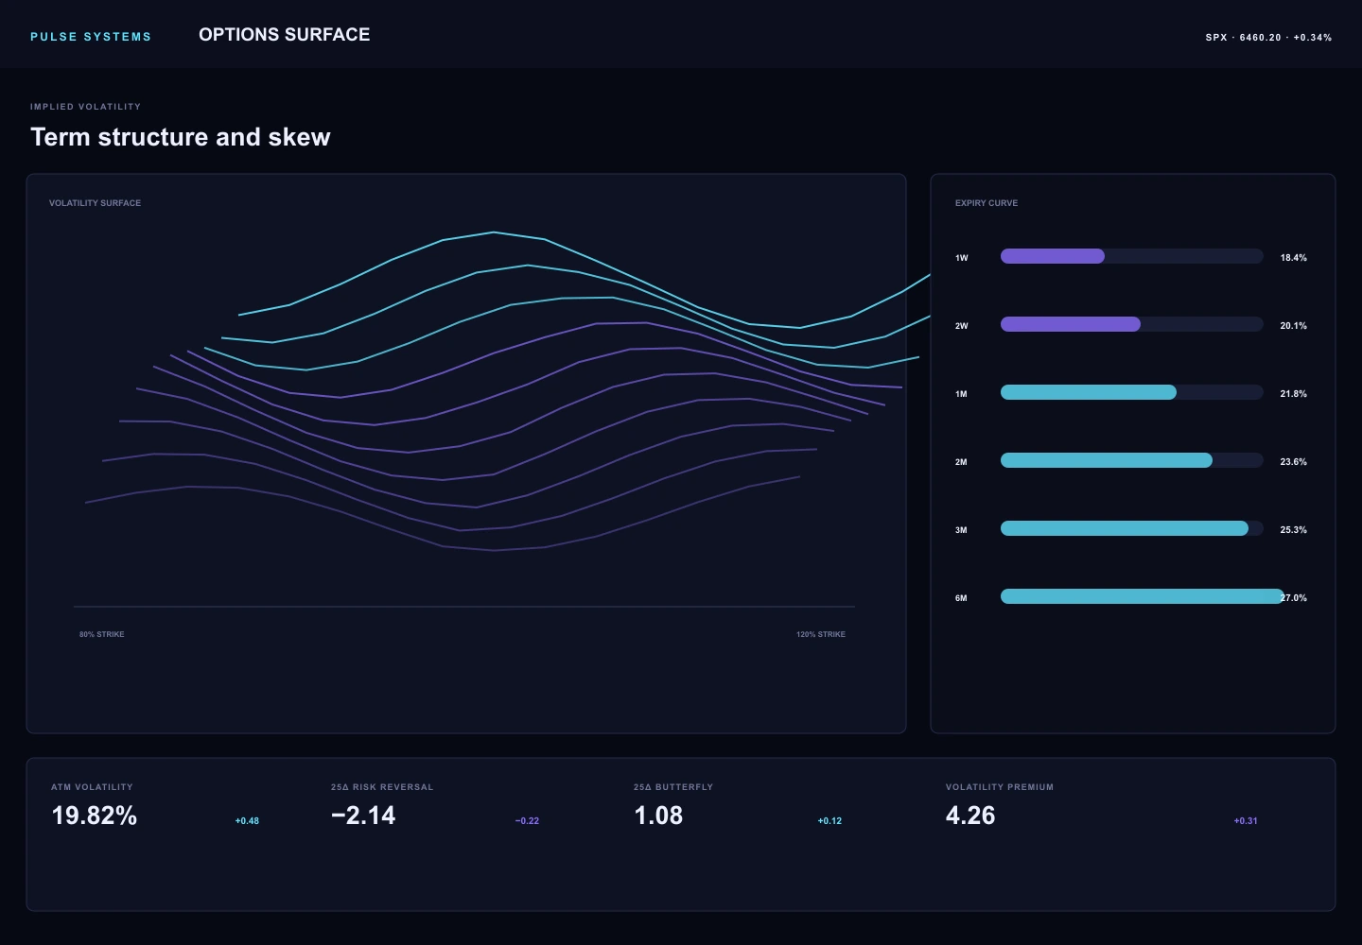The height and width of the screenshot is (945, 1362).
Task: Click the 2M expiry progress bar
Action: click(x=1132, y=460)
